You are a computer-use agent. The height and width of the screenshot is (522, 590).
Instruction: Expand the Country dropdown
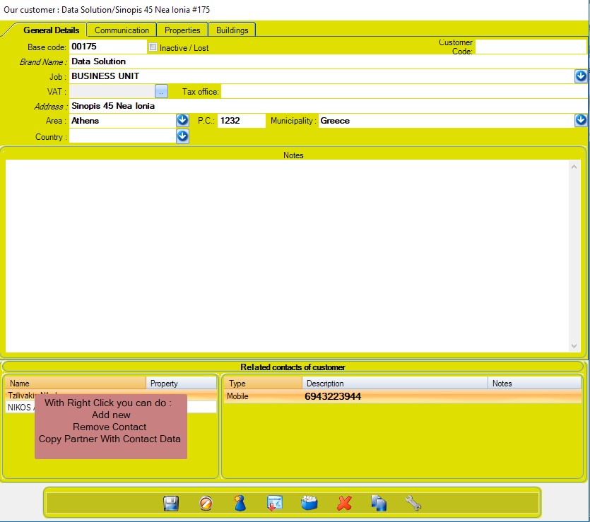point(182,136)
